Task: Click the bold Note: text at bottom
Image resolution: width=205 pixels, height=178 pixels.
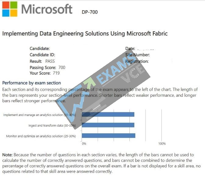Action: [7, 155]
